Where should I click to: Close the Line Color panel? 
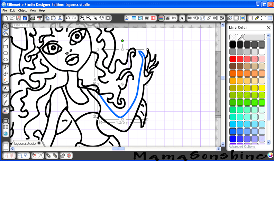point(268,28)
